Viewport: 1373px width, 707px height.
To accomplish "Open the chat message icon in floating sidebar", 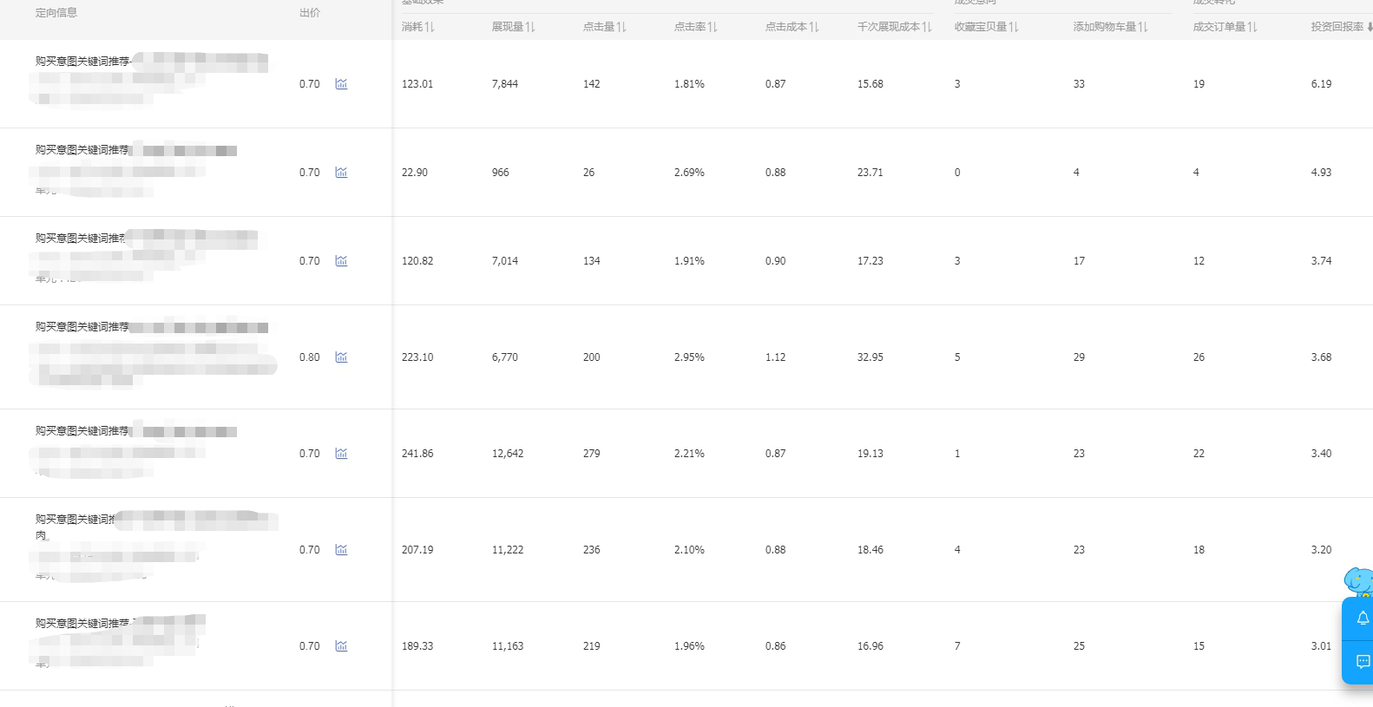I will (1363, 662).
